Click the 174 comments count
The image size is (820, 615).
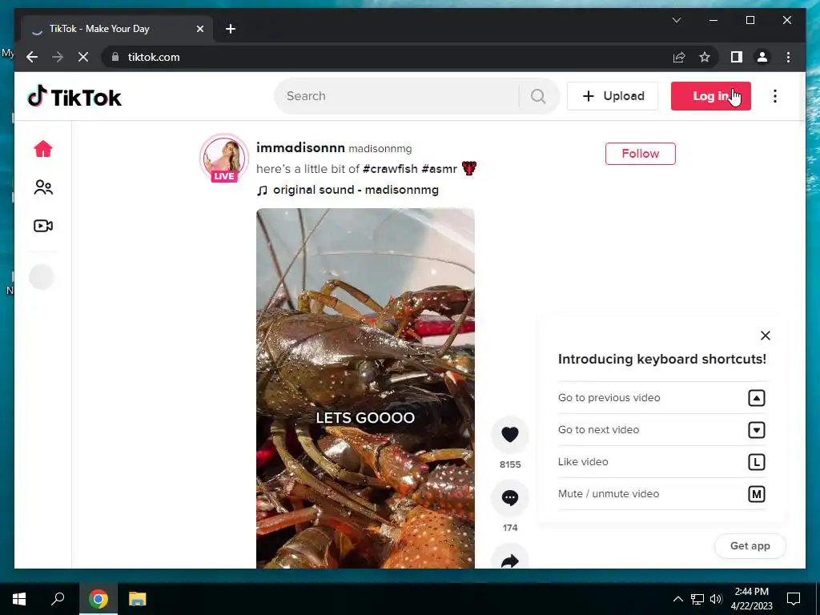click(x=510, y=528)
